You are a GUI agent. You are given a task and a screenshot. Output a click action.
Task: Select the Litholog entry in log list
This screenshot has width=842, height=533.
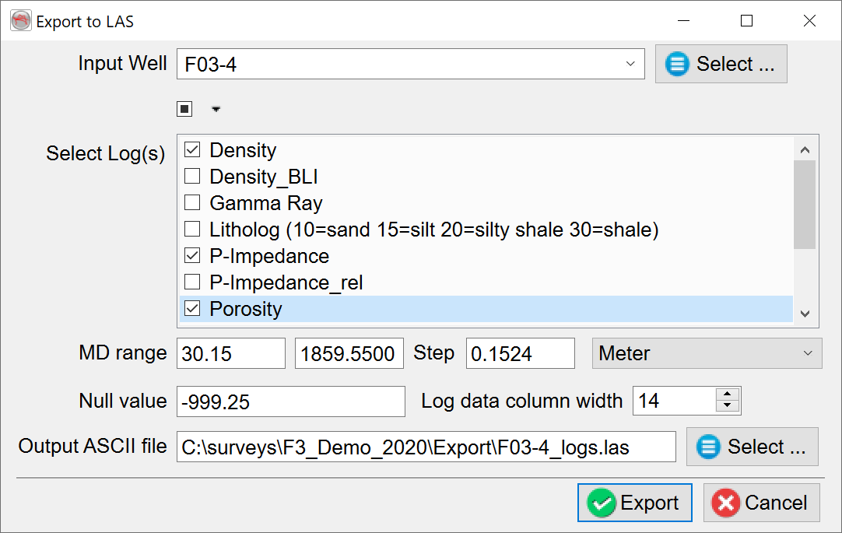(433, 230)
